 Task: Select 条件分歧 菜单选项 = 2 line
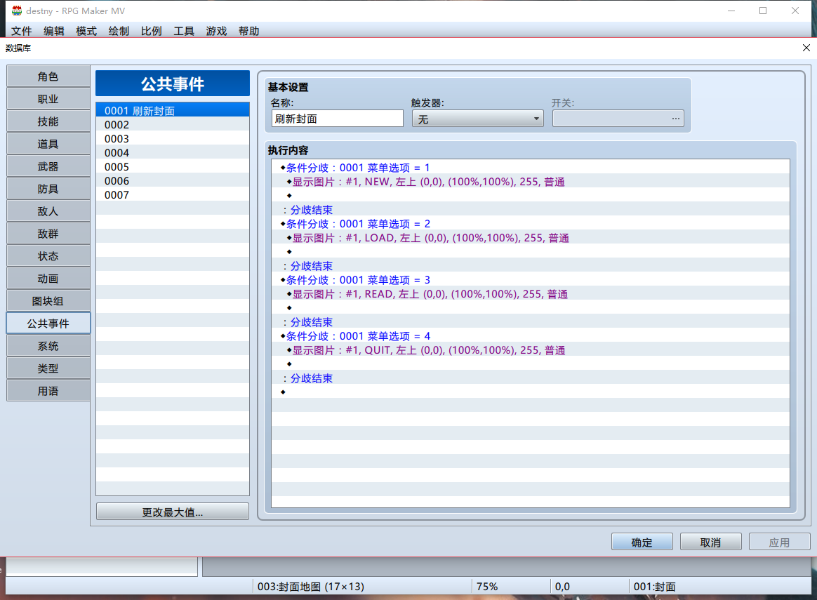[531, 224]
